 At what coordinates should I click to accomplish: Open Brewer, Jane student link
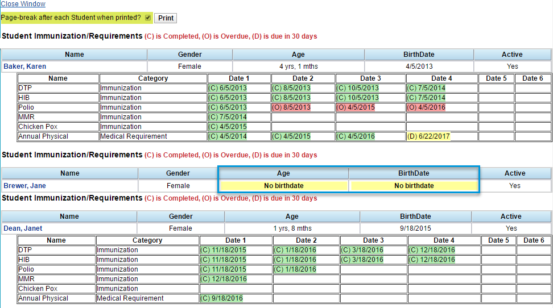(24, 185)
